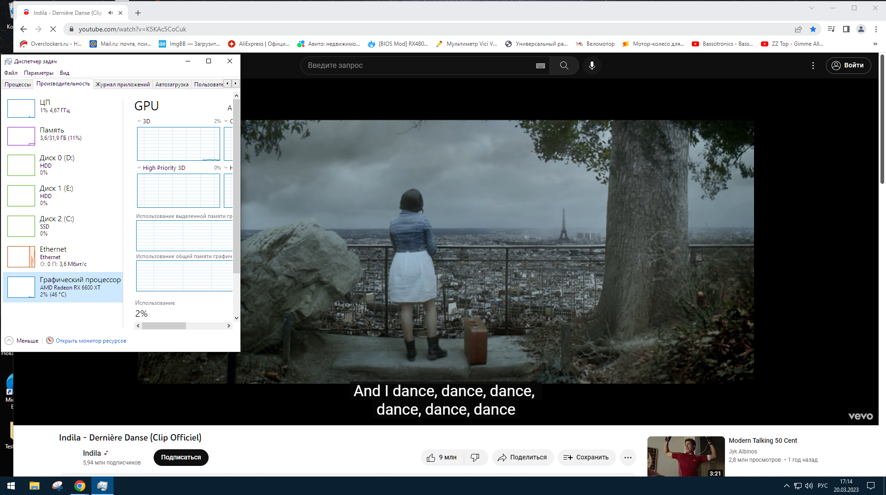Open Chrome from the taskbar

pos(80,486)
